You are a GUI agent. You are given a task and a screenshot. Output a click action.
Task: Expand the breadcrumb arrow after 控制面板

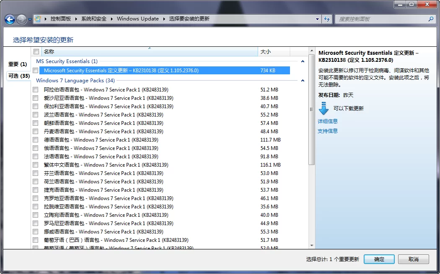pyautogui.click(x=76, y=19)
